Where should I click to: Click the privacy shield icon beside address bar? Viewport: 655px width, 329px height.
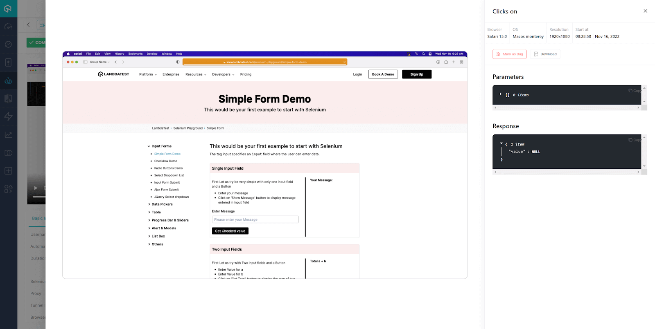coord(178,62)
